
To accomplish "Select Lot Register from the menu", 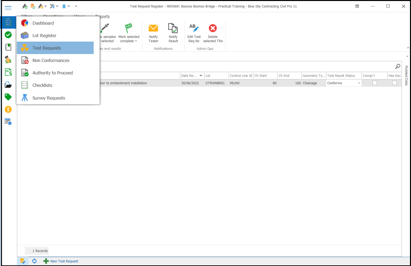I will [44, 35].
